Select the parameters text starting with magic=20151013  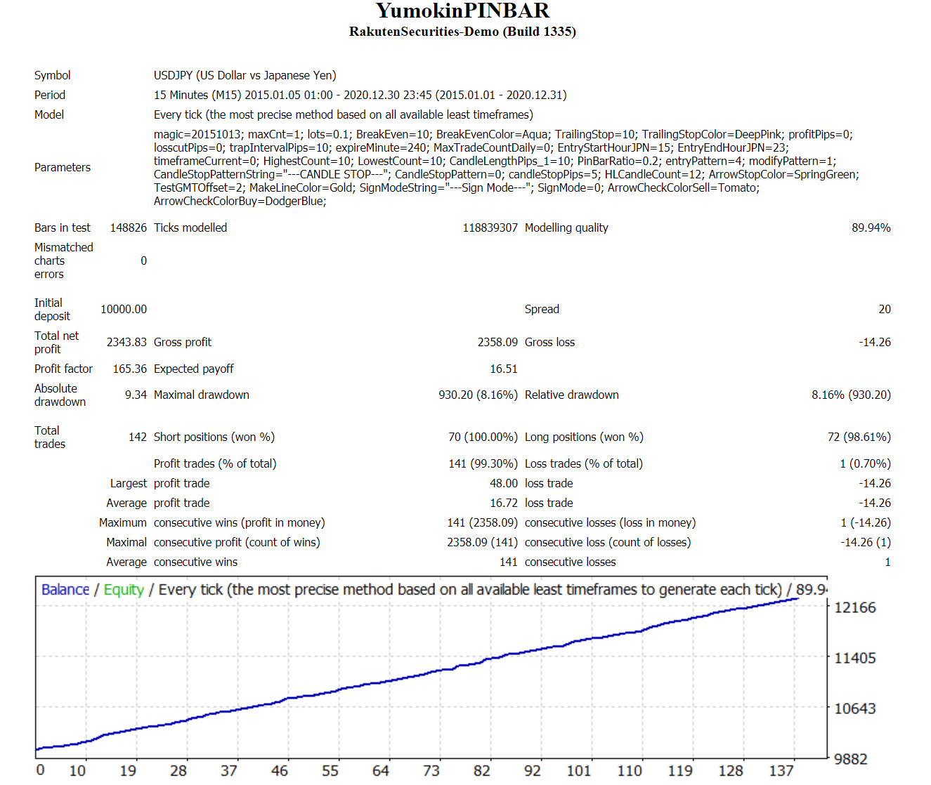coord(507,168)
